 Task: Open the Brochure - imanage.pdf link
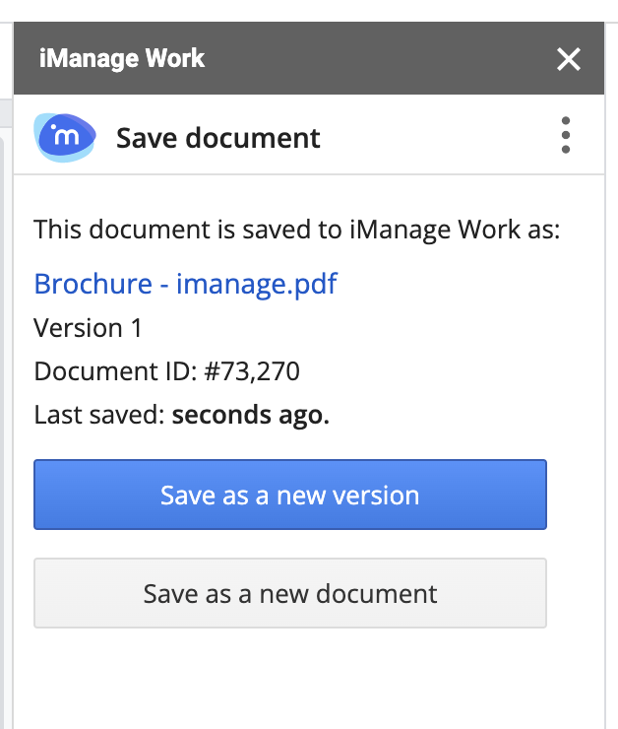tap(185, 285)
